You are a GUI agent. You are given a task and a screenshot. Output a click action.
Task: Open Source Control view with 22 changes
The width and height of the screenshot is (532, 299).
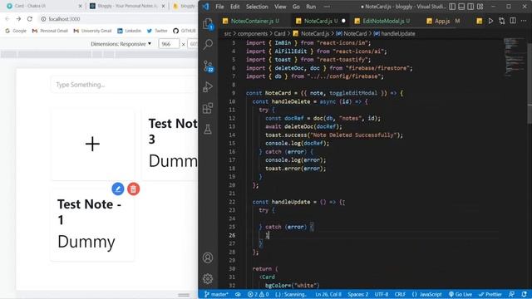(x=208, y=66)
